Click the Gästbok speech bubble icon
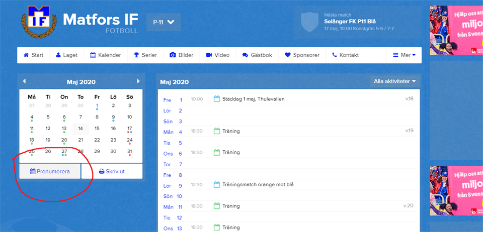Screen dimensions: 483x232 point(245,55)
